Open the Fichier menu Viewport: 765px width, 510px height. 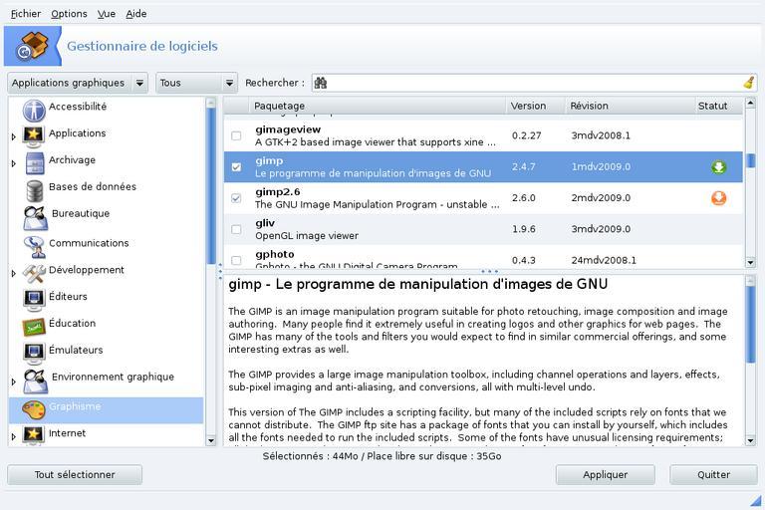(x=26, y=14)
